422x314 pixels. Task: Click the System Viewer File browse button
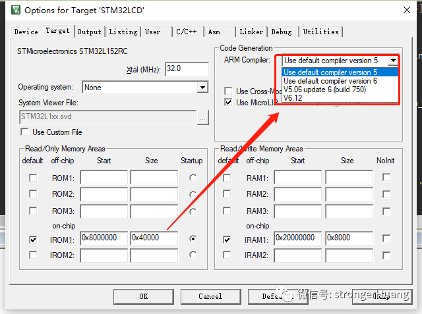(x=203, y=117)
